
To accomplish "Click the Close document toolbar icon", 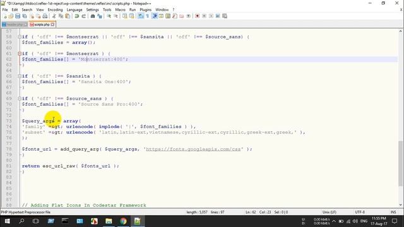I will click(x=32, y=16).
